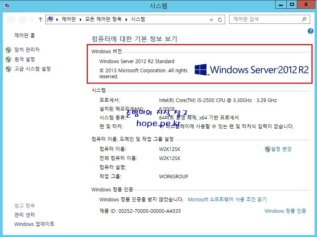The image size is (317, 237).
Task: Click the computer icon in address bar
Action: point(50,19)
